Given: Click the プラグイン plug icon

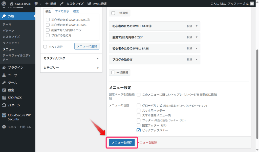Looking at the screenshot, I should pyautogui.click(x=4, y=68).
